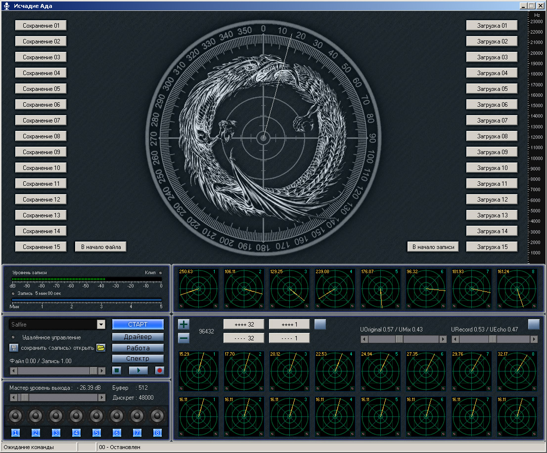
Task: Toggle blue channel button 6
Action: coord(117,433)
